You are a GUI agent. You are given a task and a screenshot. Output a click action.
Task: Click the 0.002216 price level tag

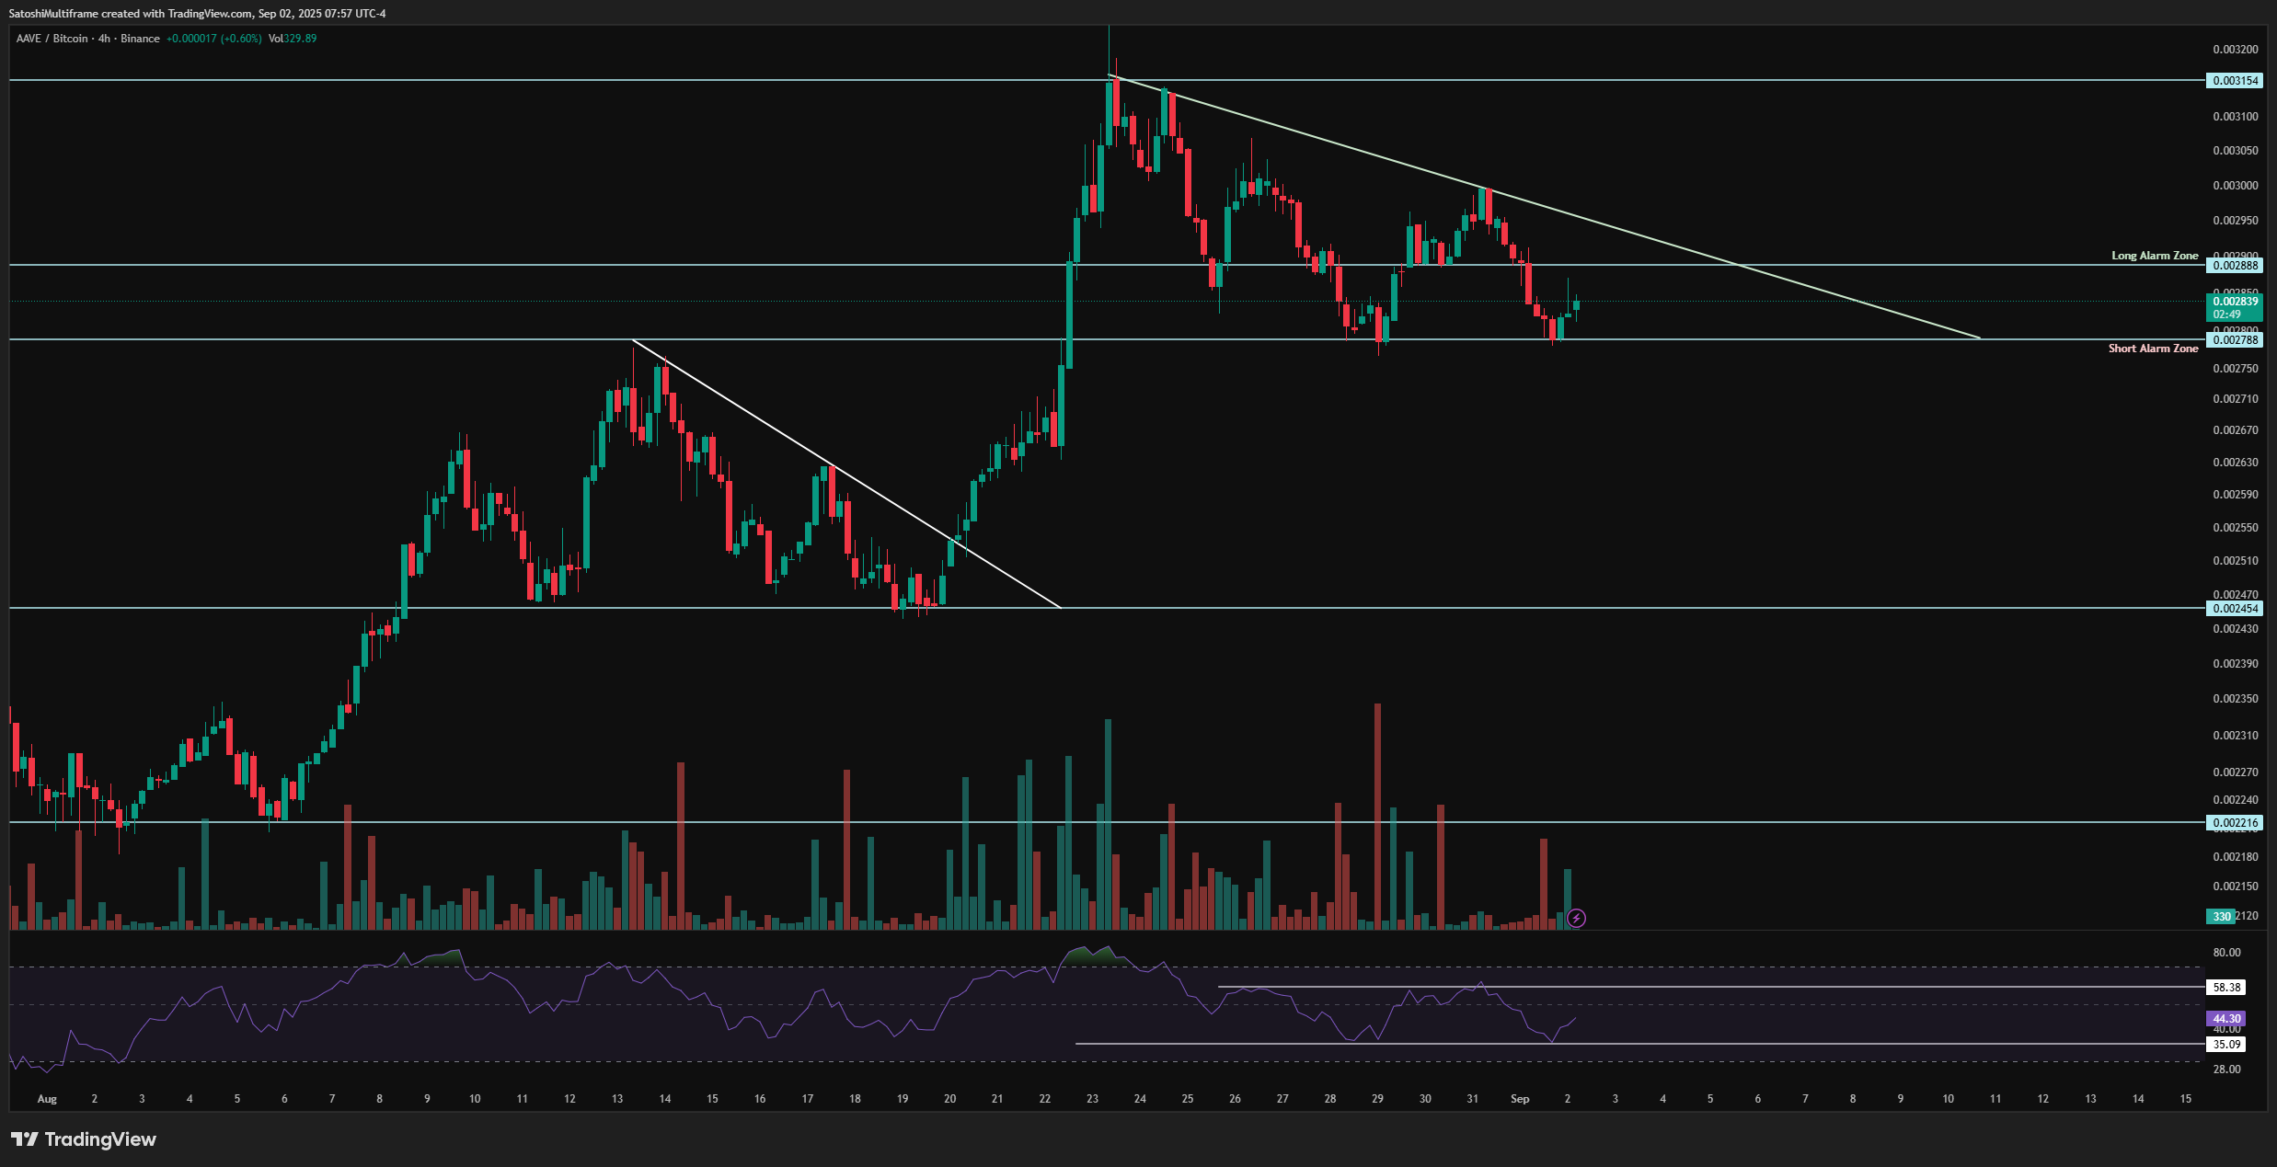pos(2235,823)
